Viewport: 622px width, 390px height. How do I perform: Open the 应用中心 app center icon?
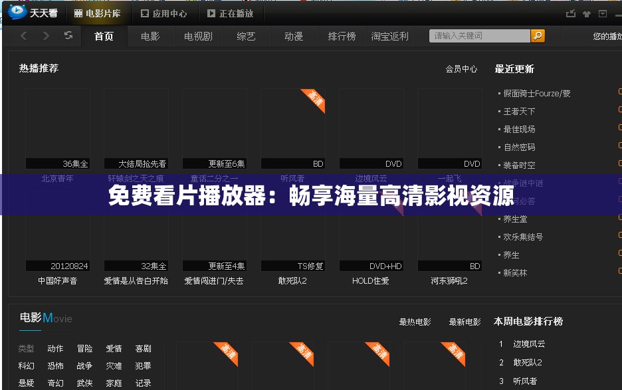(x=144, y=13)
